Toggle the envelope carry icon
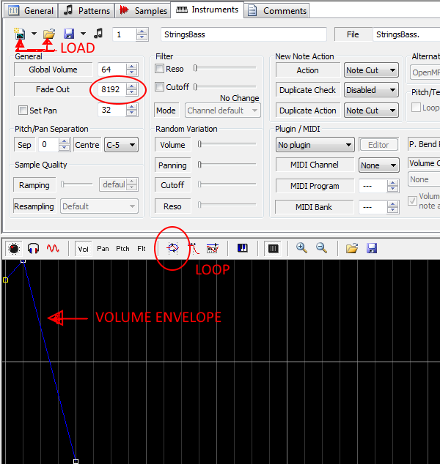This screenshot has width=440, height=464. [x=213, y=249]
